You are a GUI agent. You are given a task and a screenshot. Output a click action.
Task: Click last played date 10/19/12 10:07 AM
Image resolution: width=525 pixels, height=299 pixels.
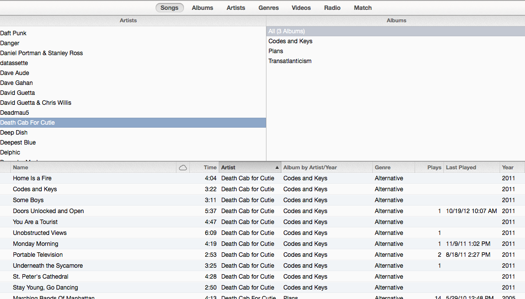[x=471, y=211]
